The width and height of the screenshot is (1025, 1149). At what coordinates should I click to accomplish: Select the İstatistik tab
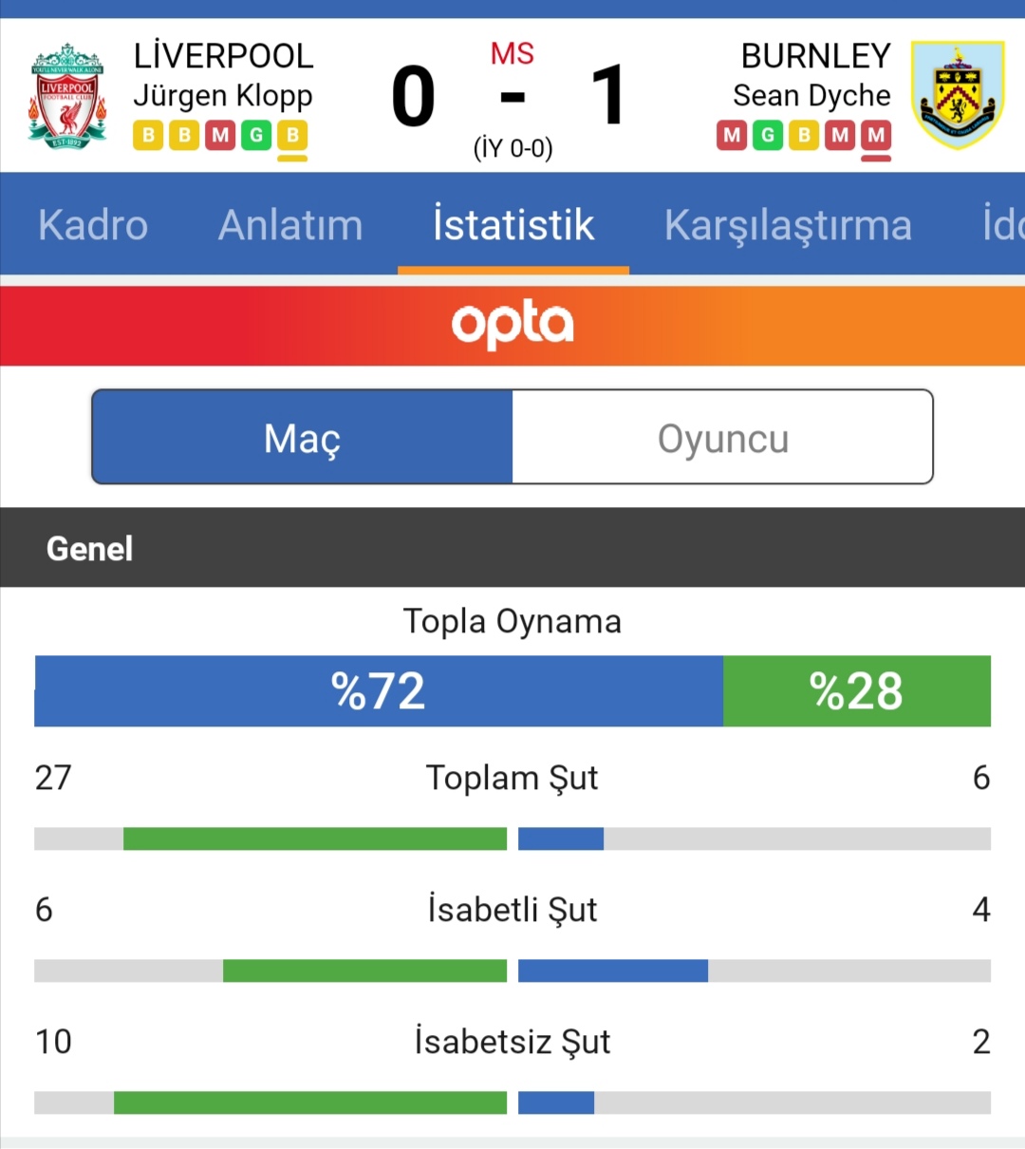(x=513, y=225)
